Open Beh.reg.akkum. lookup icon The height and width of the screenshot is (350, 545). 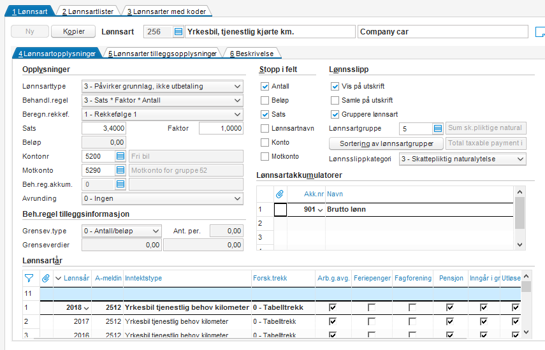point(121,184)
